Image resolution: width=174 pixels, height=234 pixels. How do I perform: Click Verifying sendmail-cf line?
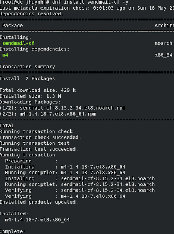80,190
